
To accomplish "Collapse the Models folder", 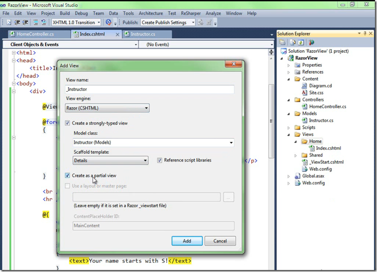I will point(288,114).
